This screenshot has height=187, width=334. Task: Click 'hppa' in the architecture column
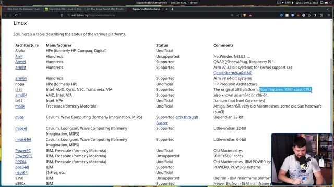tap(20, 84)
